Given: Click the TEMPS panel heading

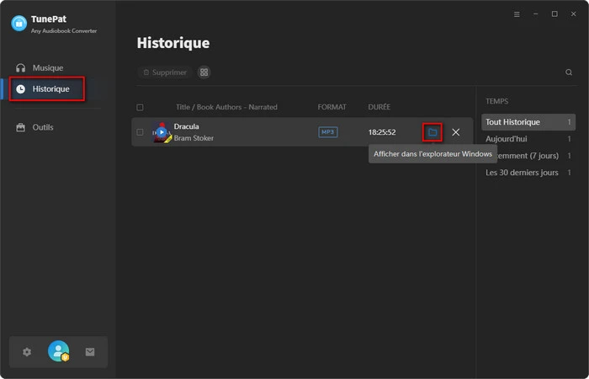Looking at the screenshot, I should 496,101.
